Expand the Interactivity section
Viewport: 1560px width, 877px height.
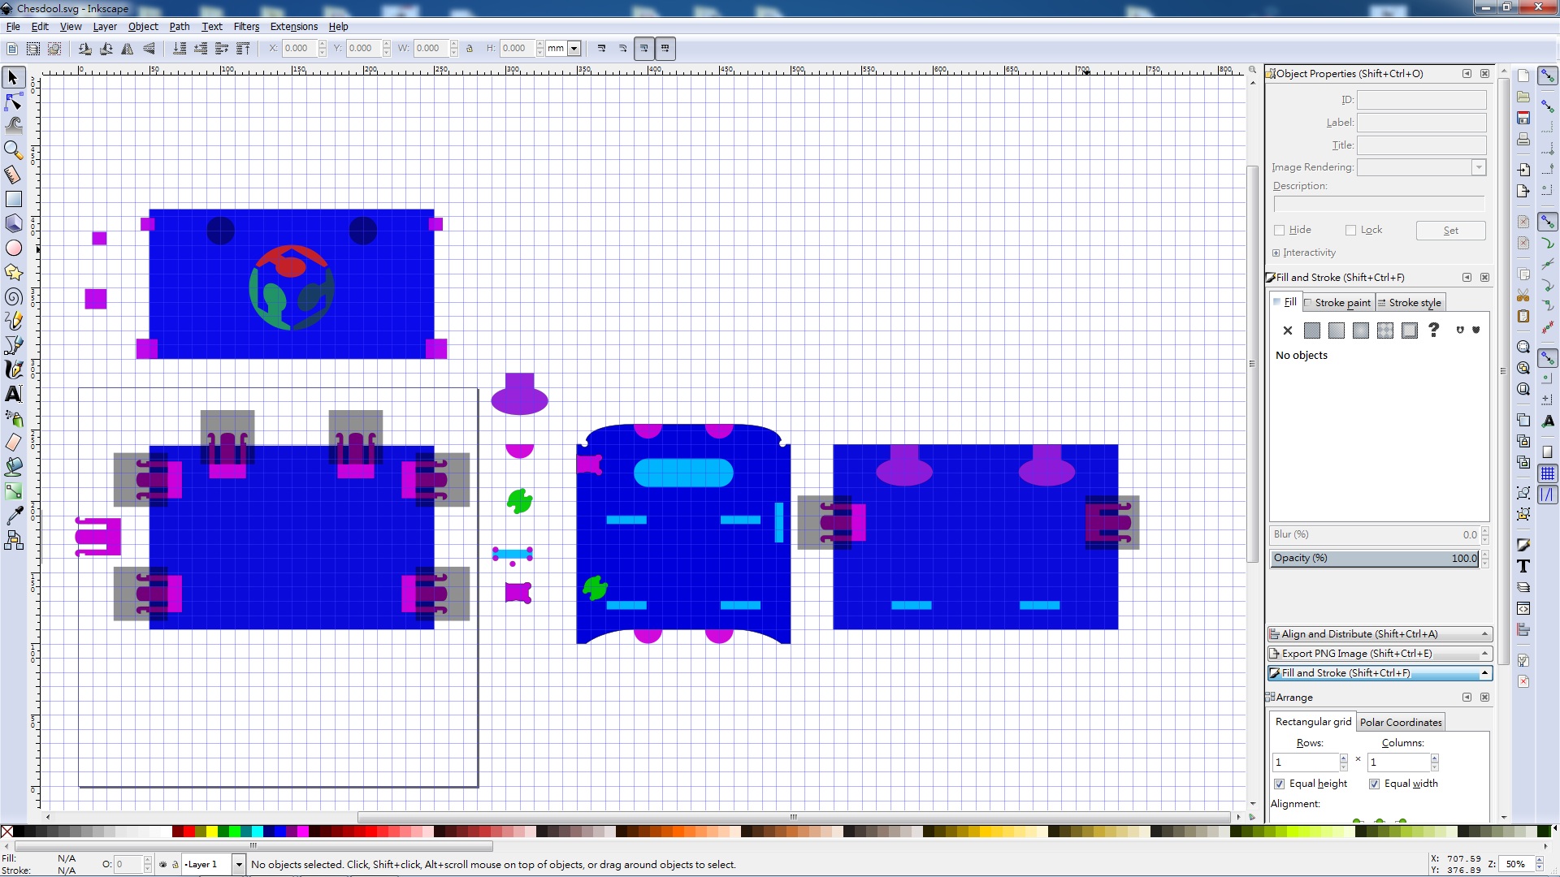[x=1276, y=253]
